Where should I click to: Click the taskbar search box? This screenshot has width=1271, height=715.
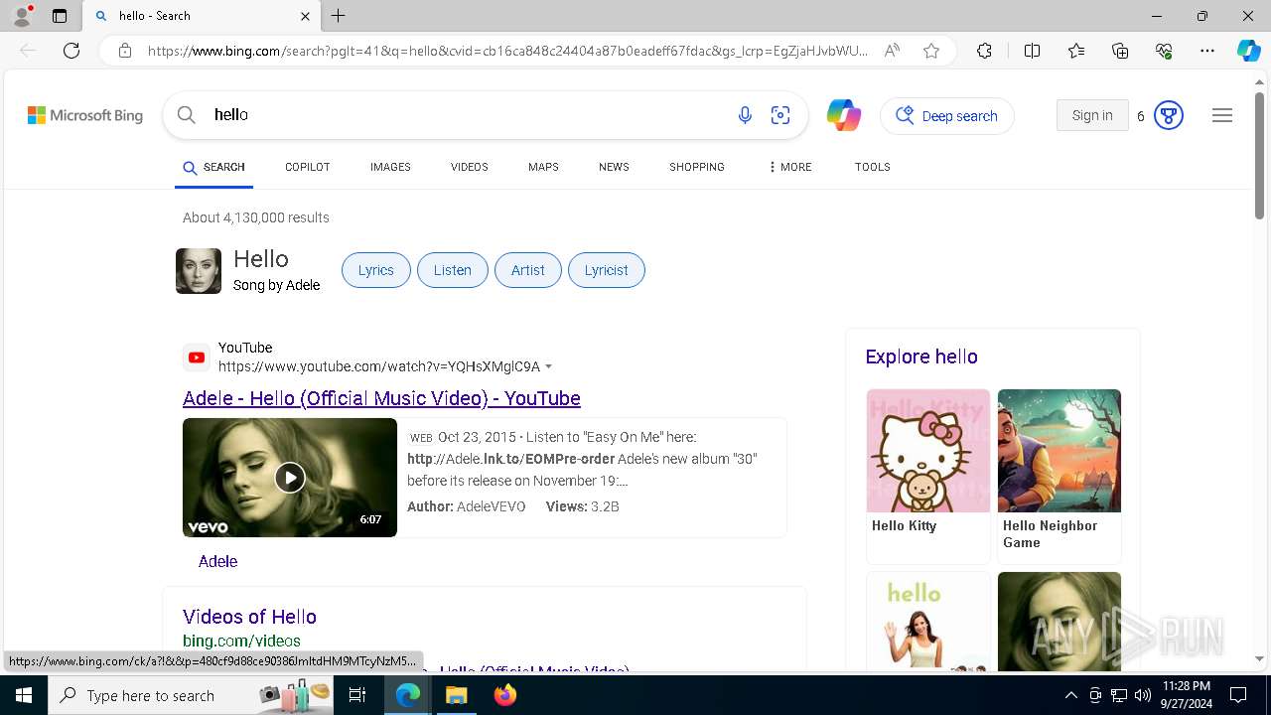[193, 695]
